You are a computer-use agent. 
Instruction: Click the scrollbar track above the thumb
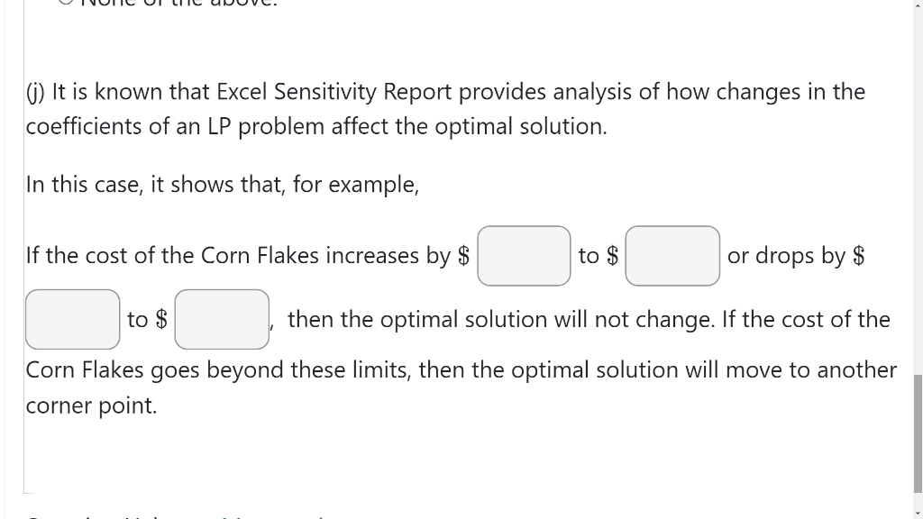pyautogui.click(x=918, y=188)
